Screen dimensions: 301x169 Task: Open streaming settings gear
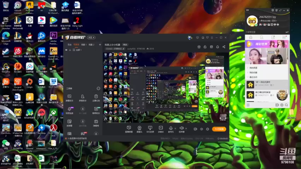click(208, 129)
